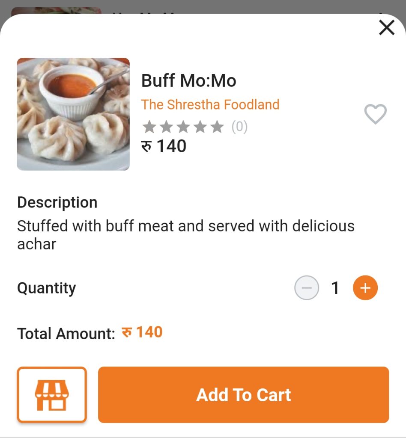Open The Shrestha Foodland restaurant link

210,105
